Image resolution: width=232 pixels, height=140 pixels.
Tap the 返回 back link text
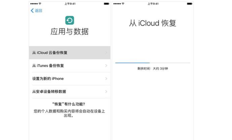click(39, 11)
